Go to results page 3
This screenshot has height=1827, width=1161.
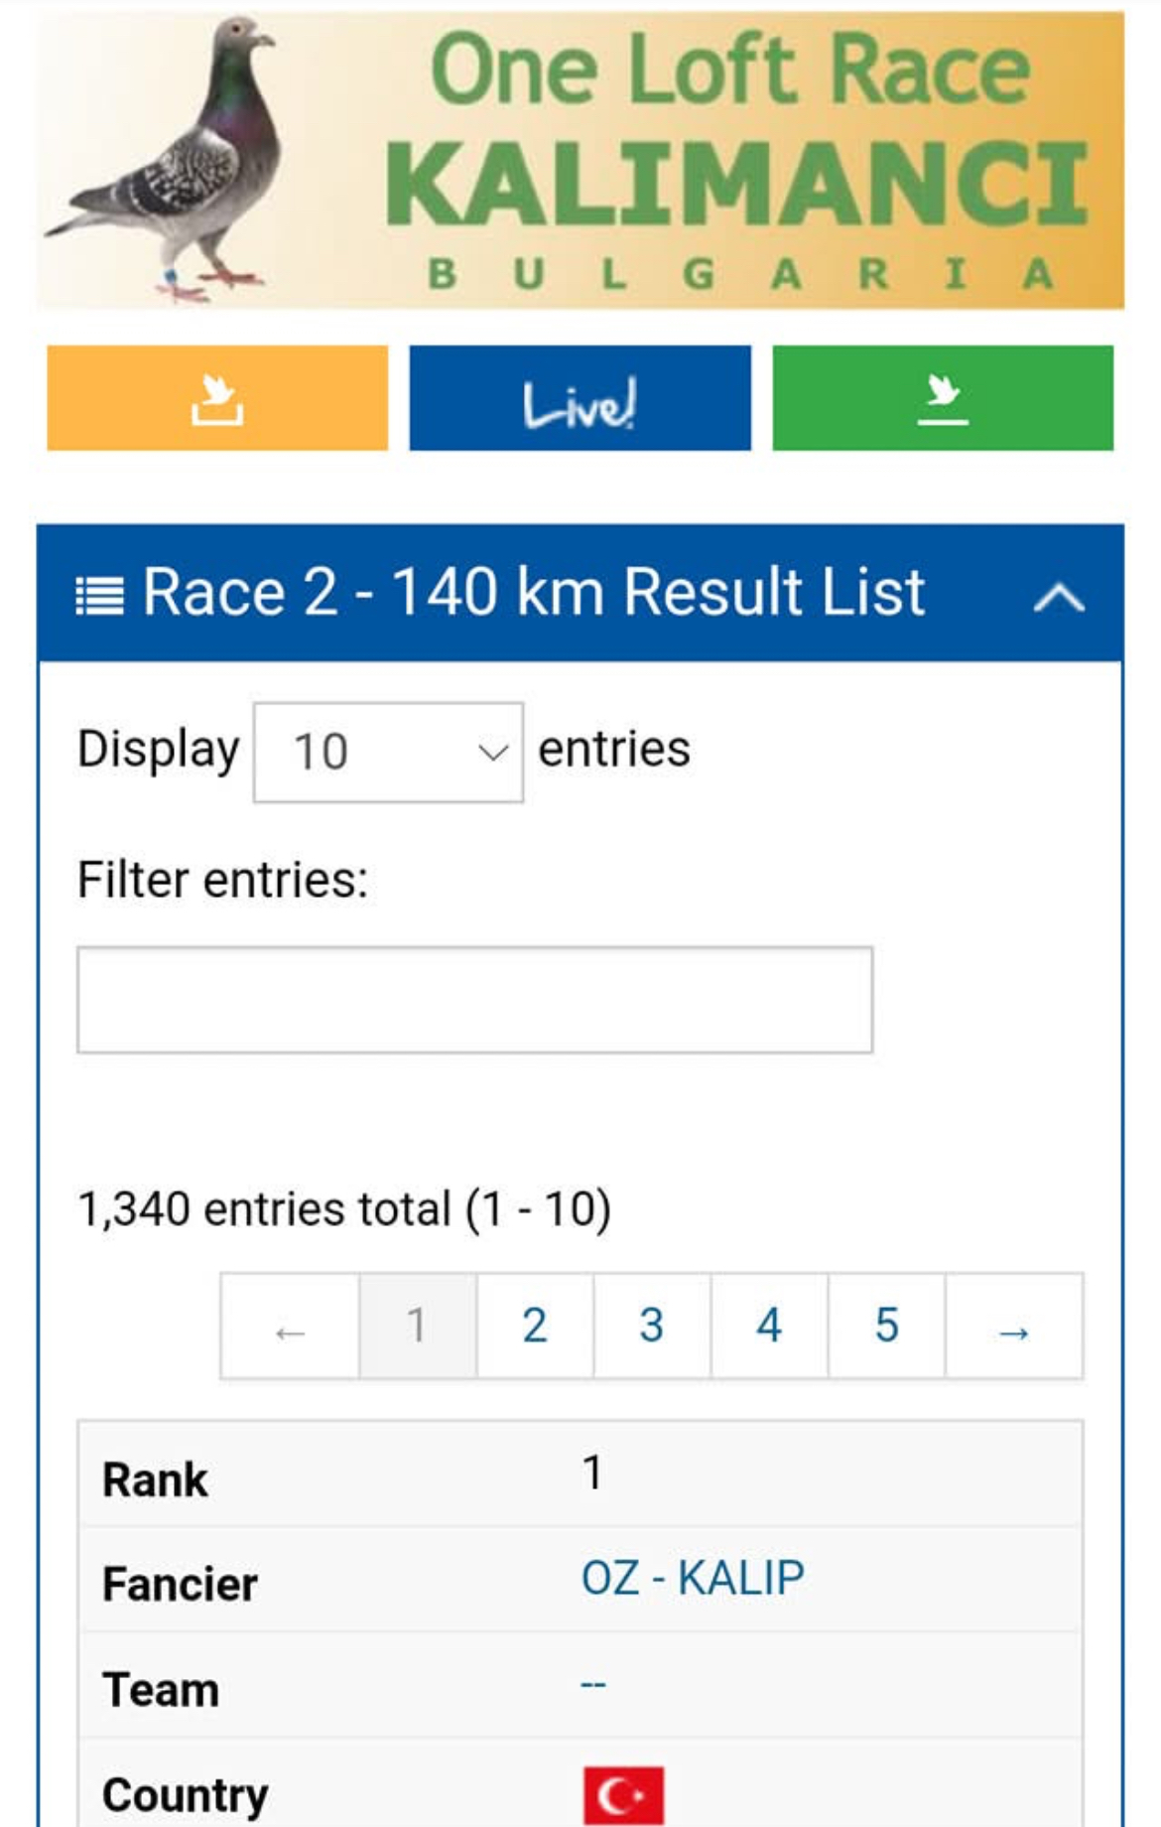pos(652,1327)
